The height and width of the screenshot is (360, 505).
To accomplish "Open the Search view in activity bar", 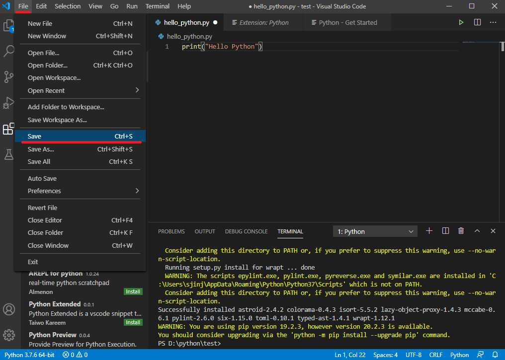I will click(x=8, y=51).
